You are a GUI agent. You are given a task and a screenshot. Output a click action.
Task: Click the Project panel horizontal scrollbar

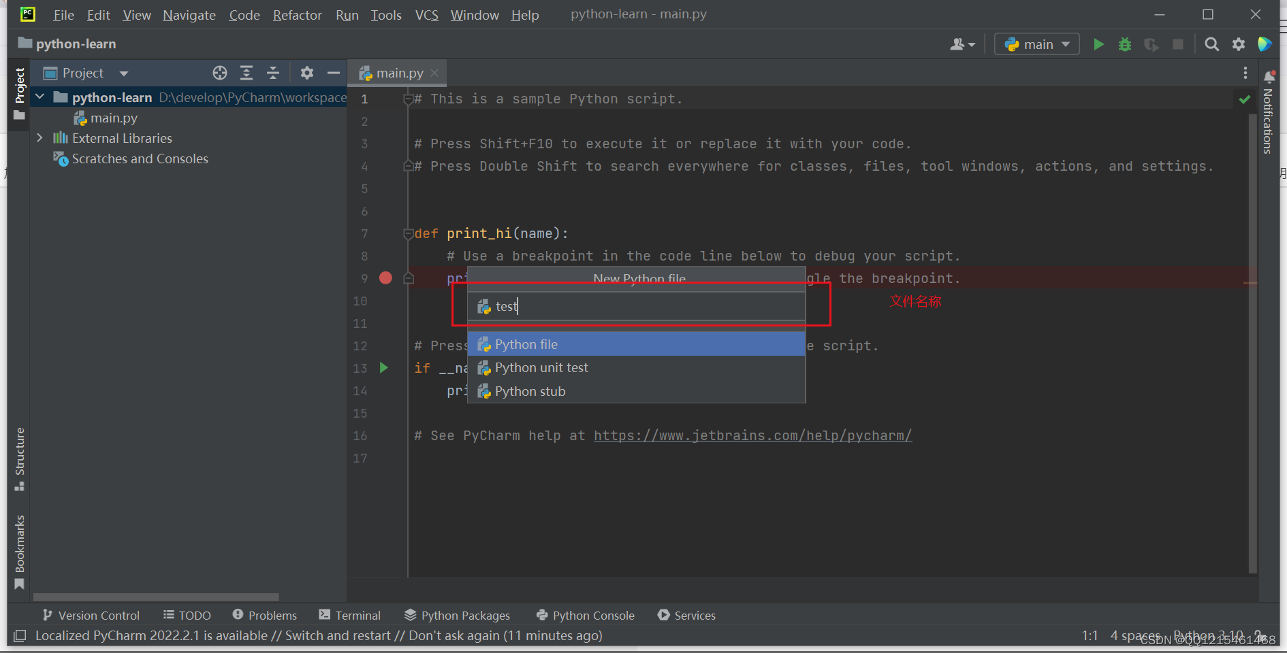pyautogui.click(x=156, y=597)
